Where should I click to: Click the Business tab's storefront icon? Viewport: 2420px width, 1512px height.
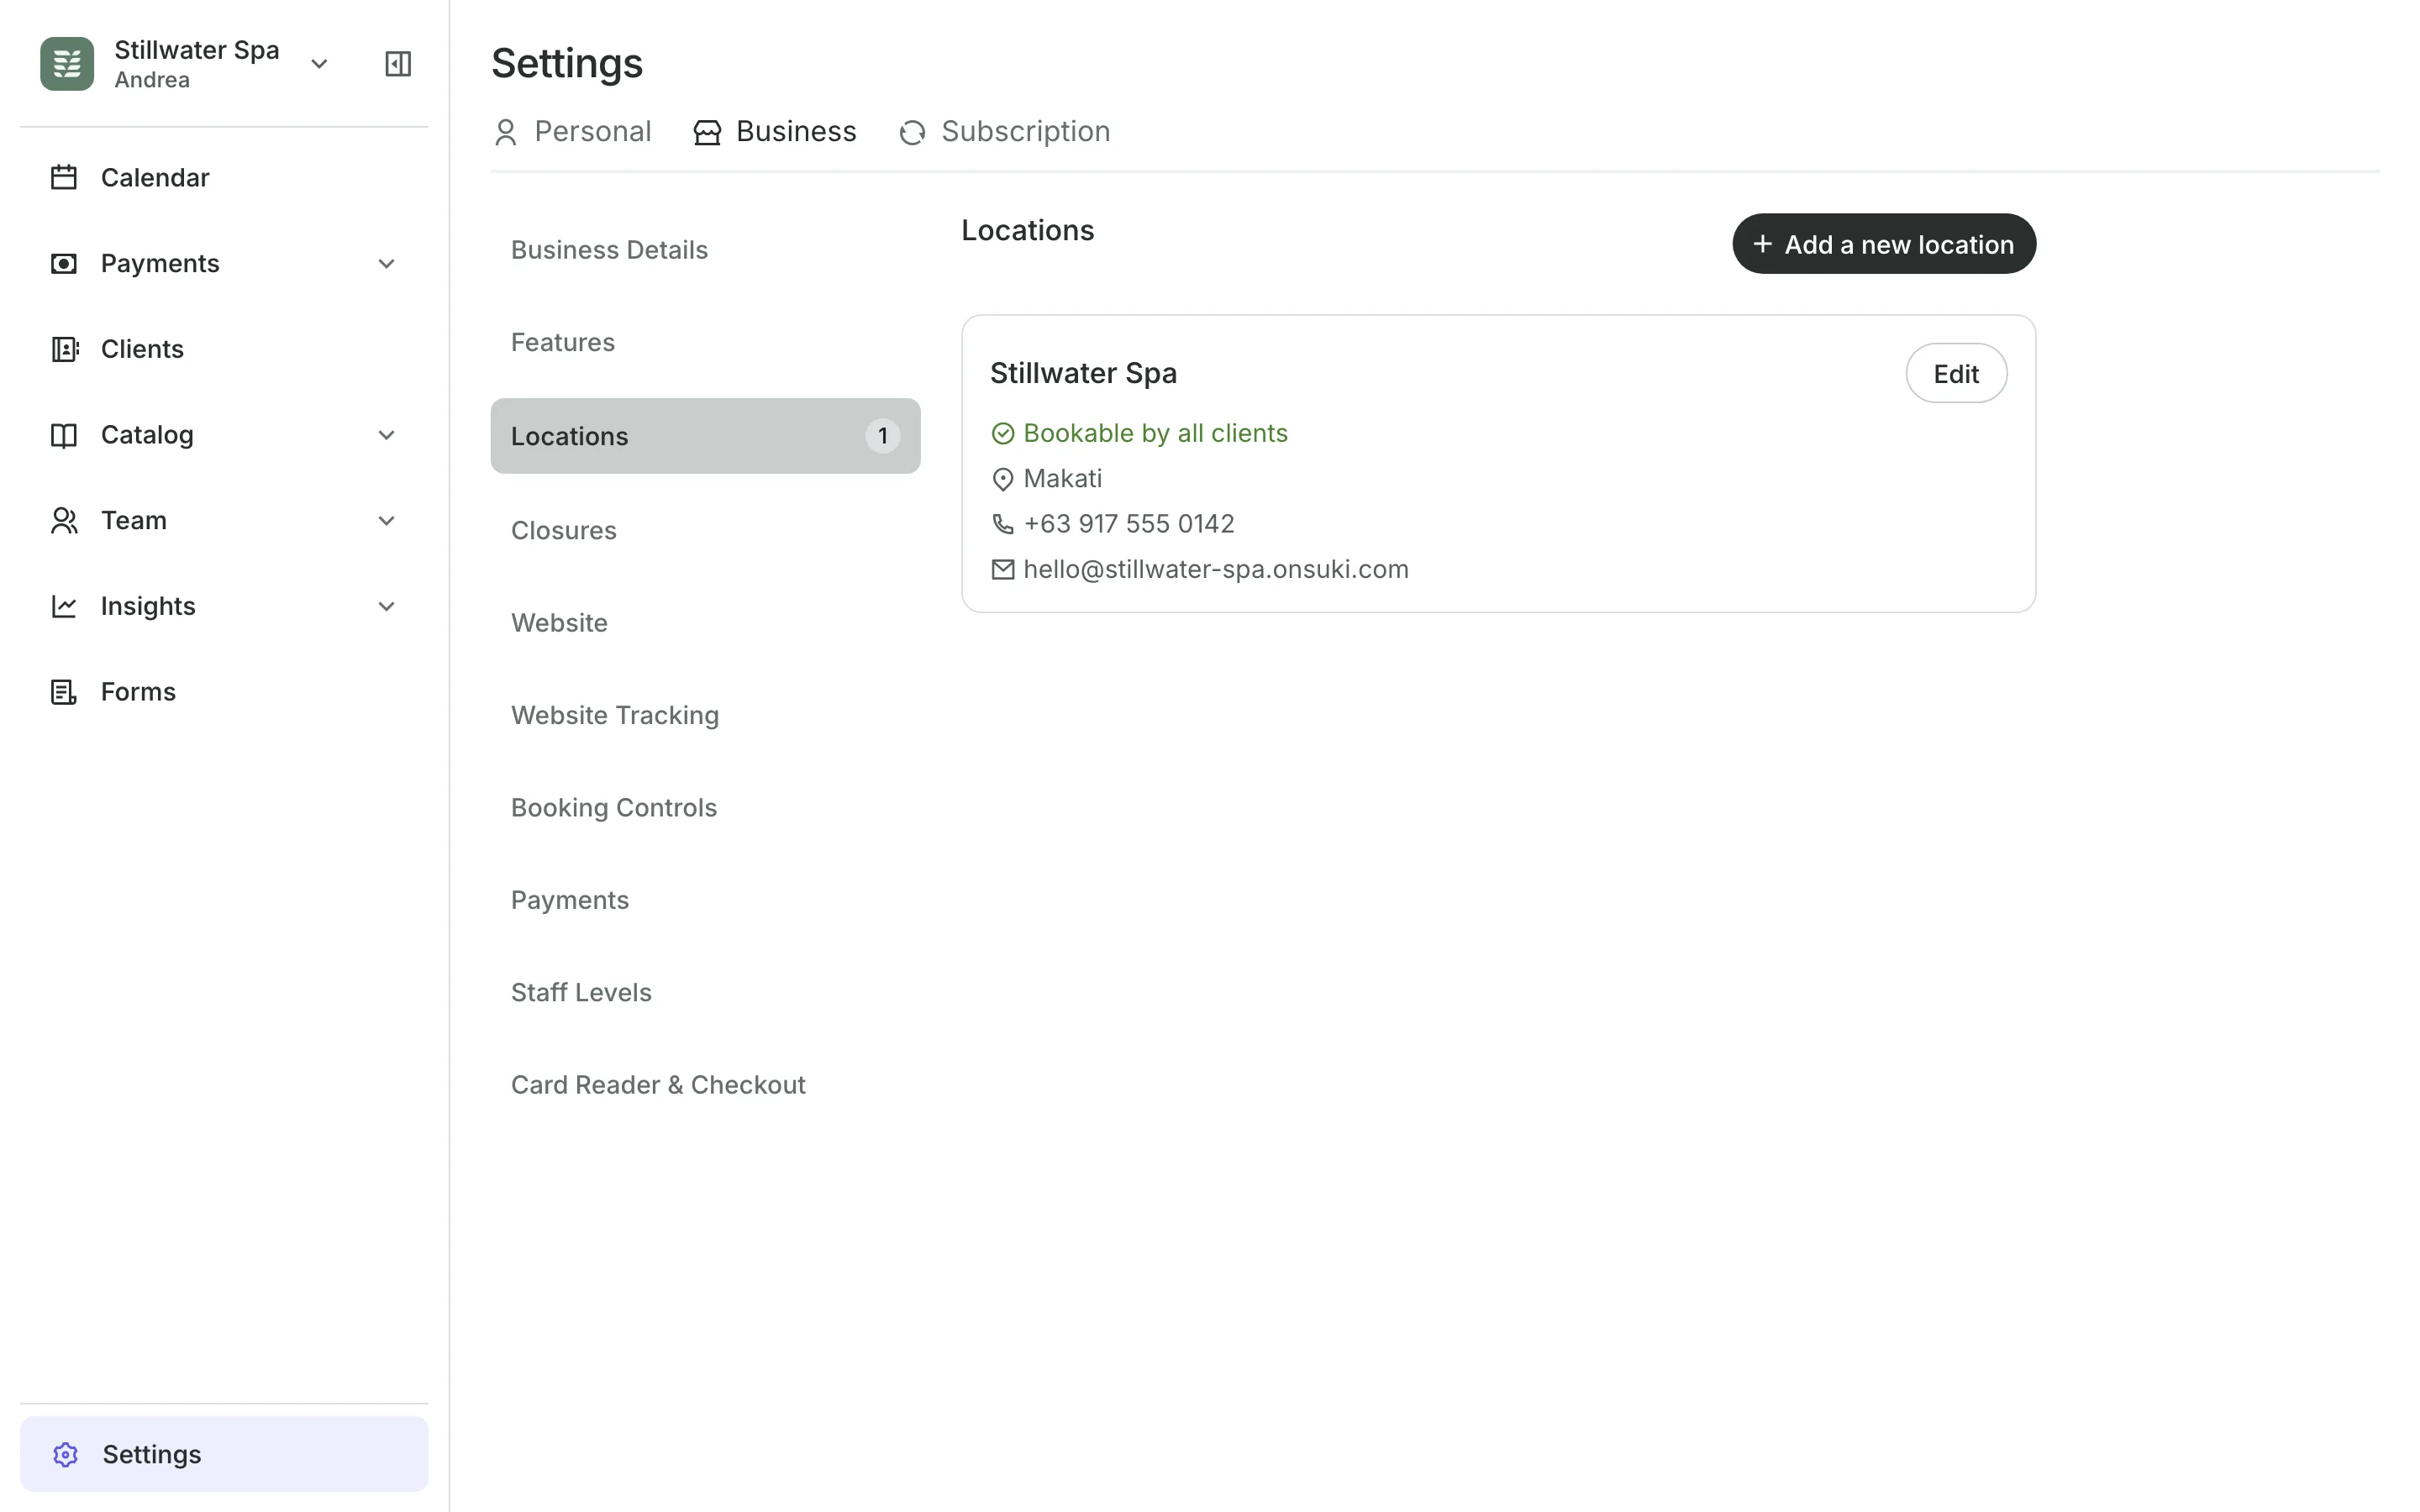tap(707, 132)
